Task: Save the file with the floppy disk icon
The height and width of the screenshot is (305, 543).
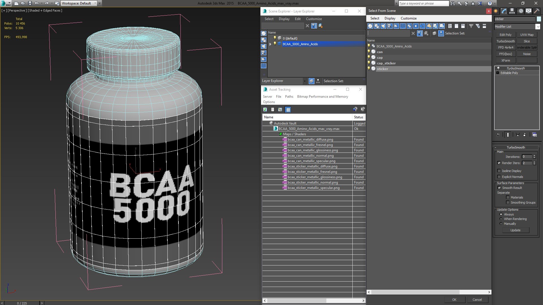Action: click(x=30, y=3)
